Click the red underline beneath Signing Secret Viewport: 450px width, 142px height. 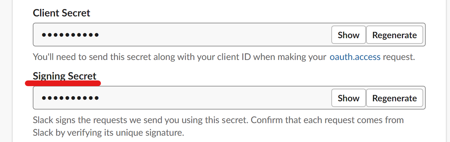point(63,83)
